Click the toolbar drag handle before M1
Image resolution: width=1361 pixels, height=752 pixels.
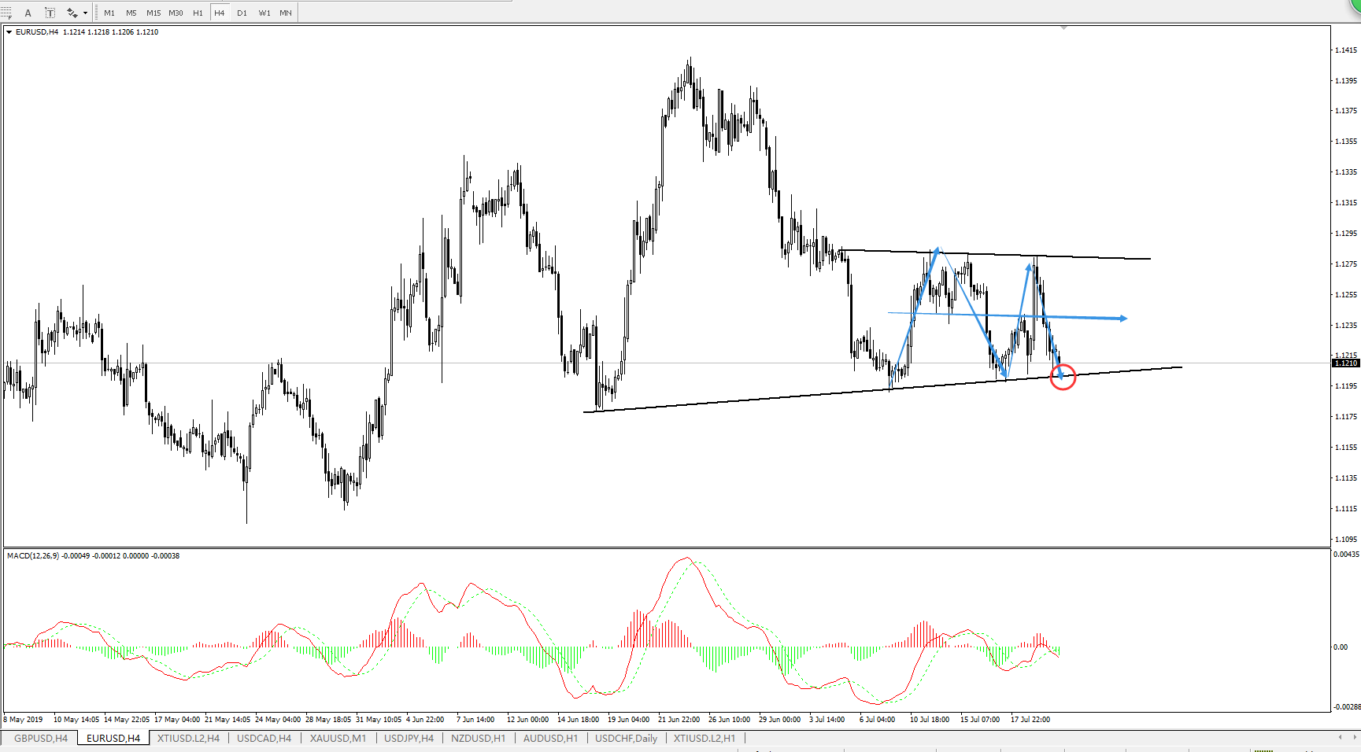(95, 13)
